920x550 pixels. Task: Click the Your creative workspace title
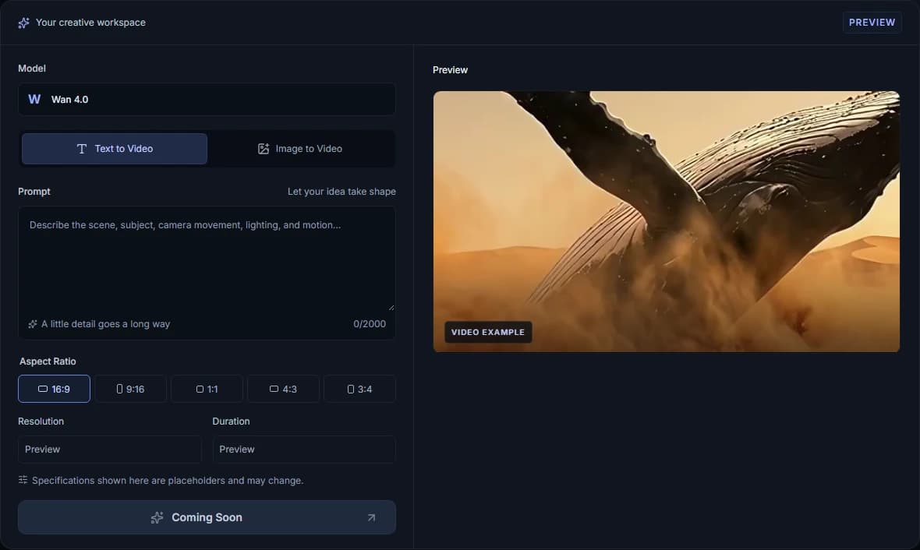[x=90, y=23]
